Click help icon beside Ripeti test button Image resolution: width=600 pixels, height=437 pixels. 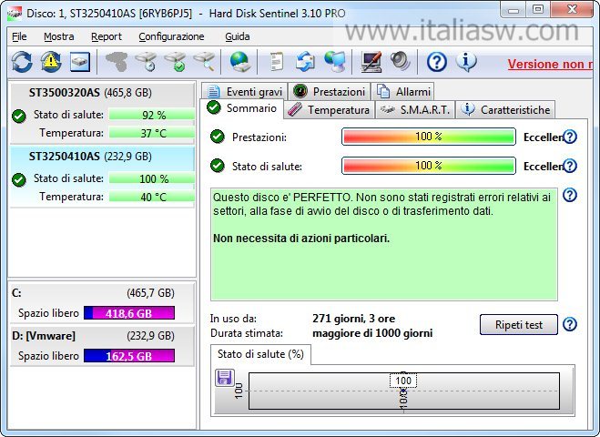coord(570,324)
